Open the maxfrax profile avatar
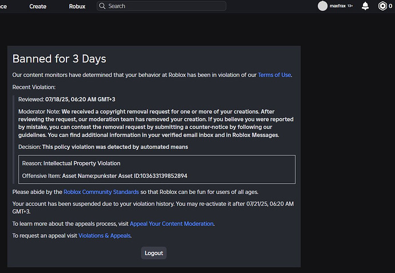The width and height of the screenshot is (395, 273). pyautogui.click(x=322, y=6)
